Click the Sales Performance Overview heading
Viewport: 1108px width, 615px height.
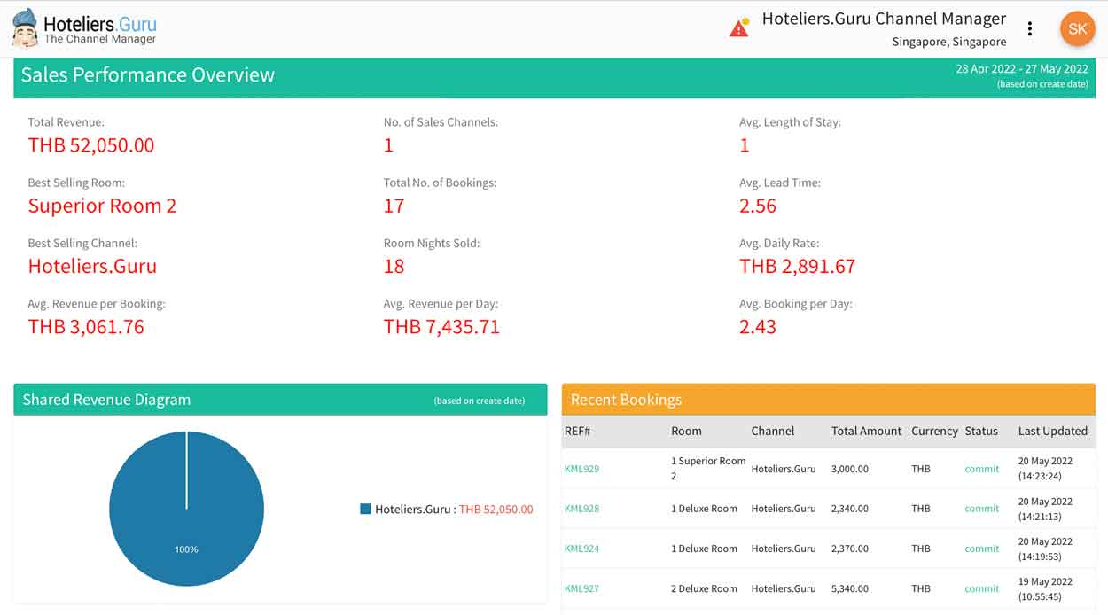point(148,75)
